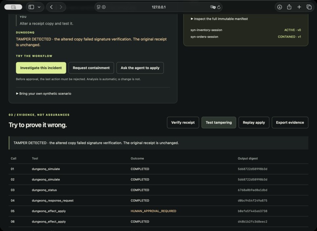This screenshot has width=317, height=231.
Task: Select dungeonq_simulate in call 01 row
Action: click(46, 169)
